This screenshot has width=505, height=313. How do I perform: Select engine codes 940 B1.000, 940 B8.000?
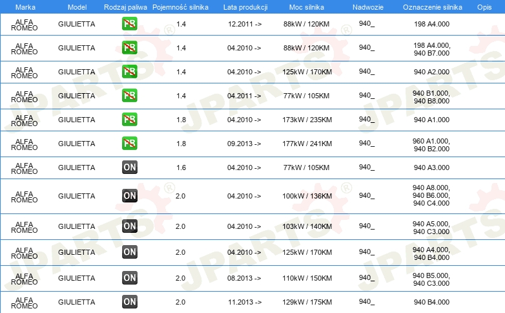click(431, 97)
